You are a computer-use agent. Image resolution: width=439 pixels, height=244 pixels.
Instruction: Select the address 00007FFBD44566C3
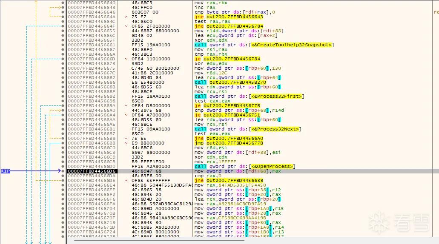pyautogui.click(x=92, y=152)
